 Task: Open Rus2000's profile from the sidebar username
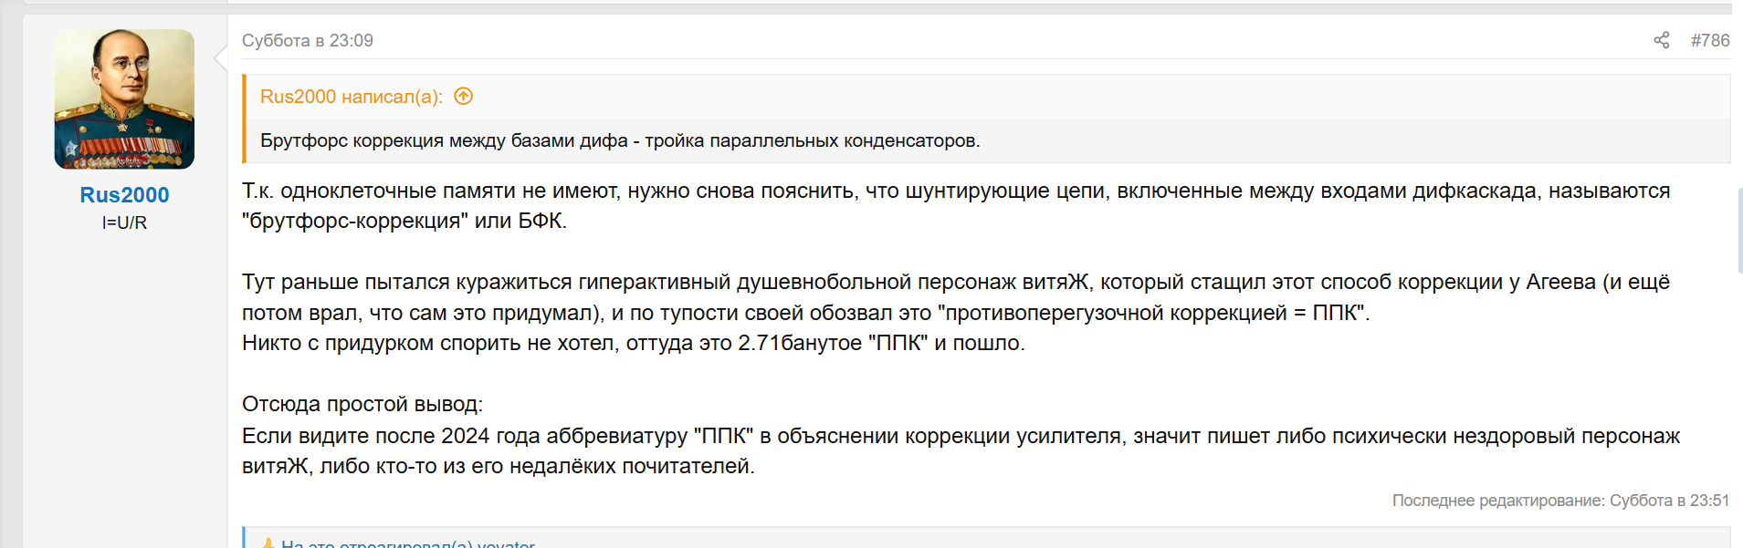[124, 195]
